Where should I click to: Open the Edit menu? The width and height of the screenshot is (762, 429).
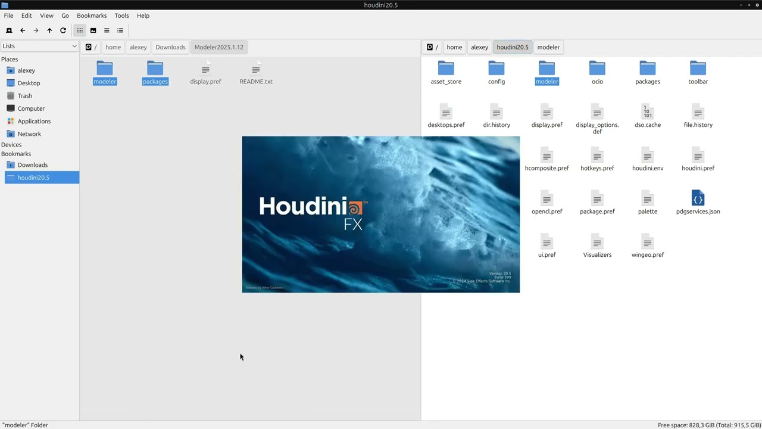point(27,15)
